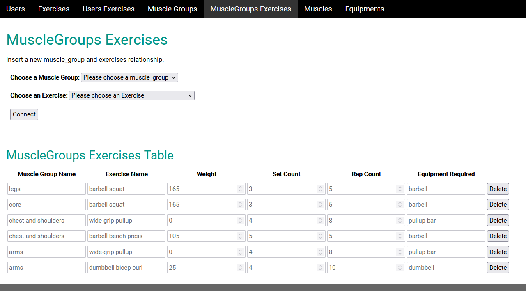
Task: Click wide-grip pullup name in arms row
Action: [126, 252]
